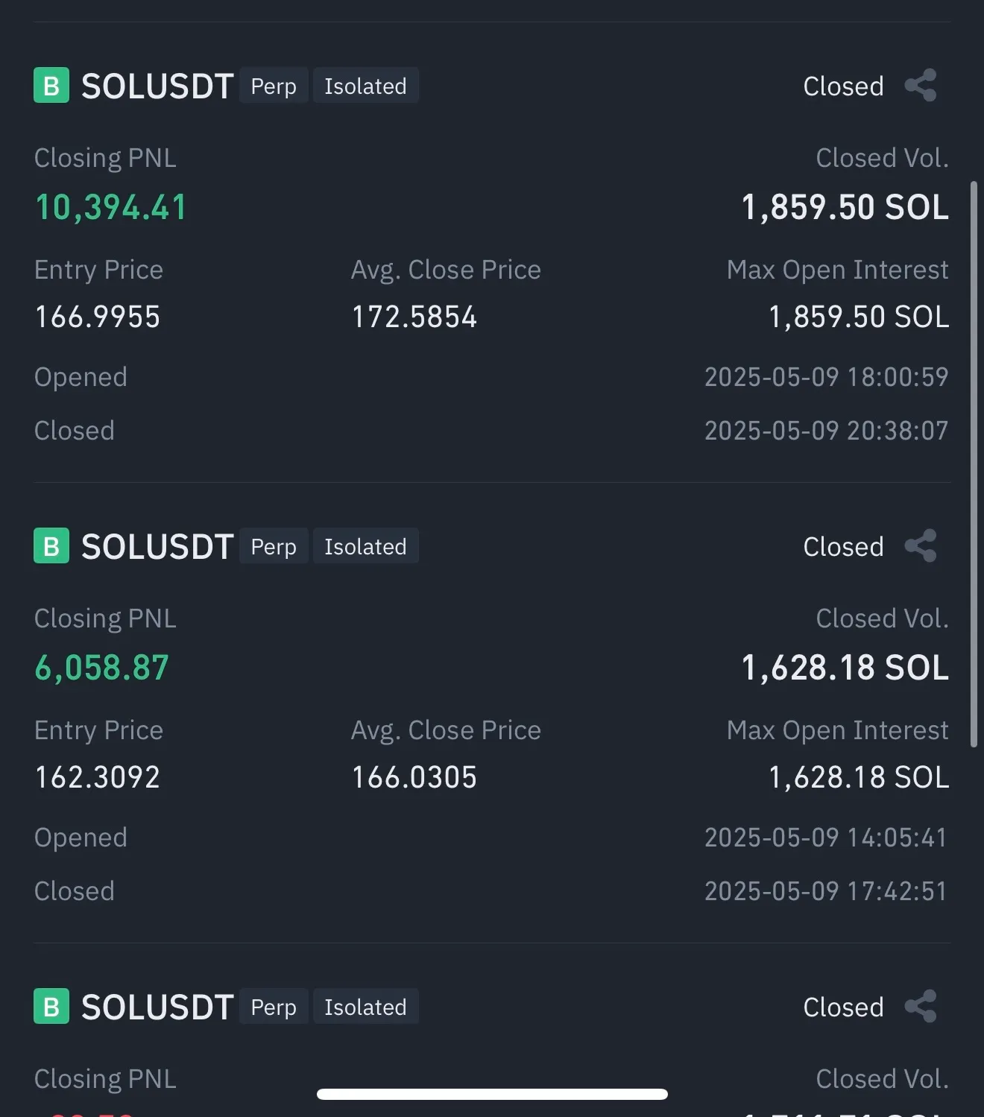The height and width of the screenshot is (1117, 984).
Task: Tap Isolated tag on the 10,394.41 PNL trade
Action: click(365, 86)
